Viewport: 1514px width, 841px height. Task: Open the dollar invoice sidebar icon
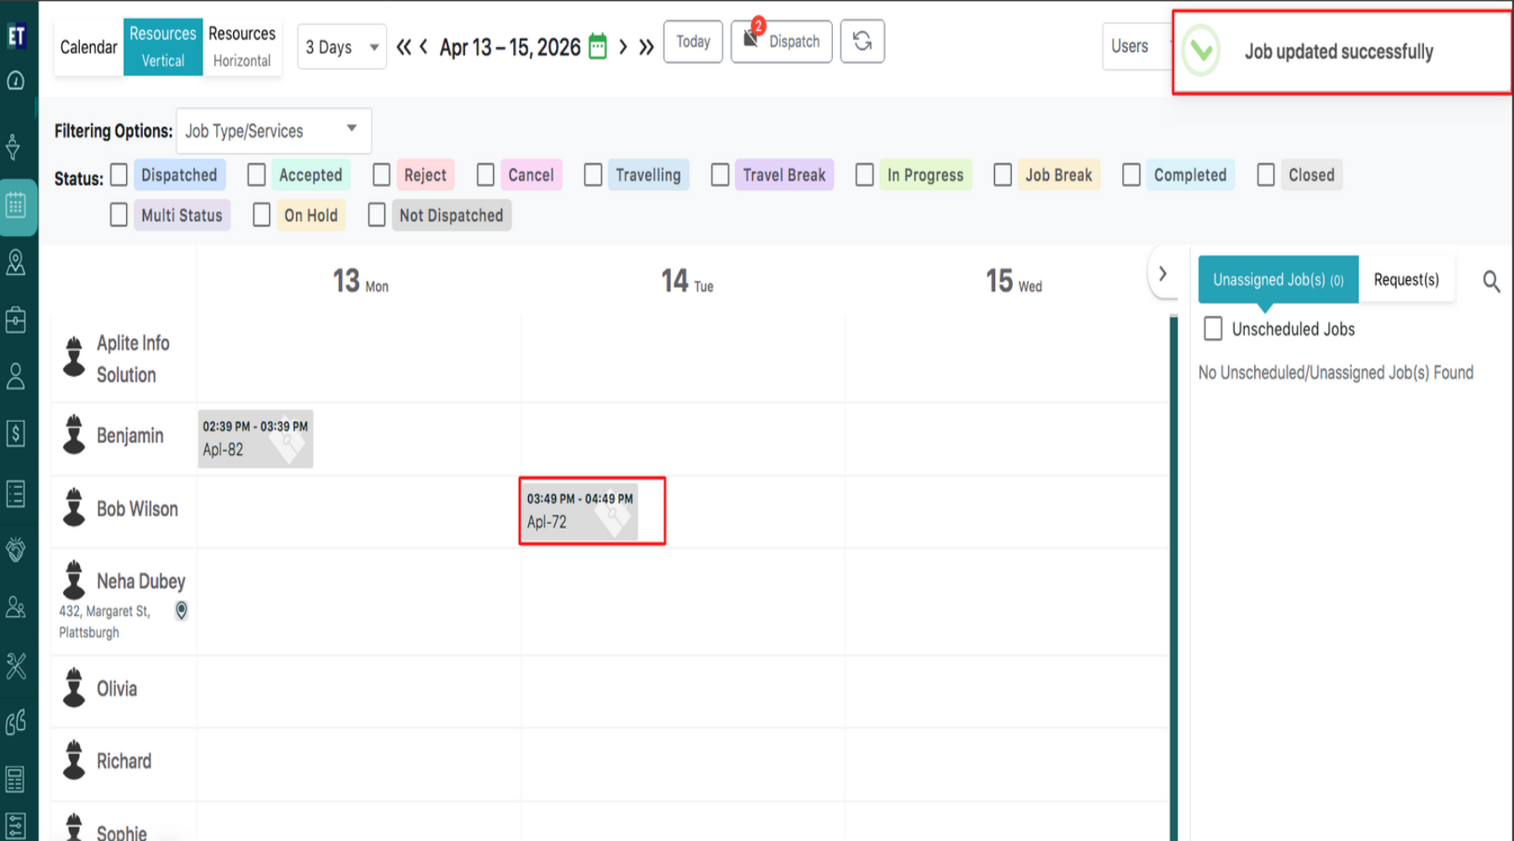(16, 433)
